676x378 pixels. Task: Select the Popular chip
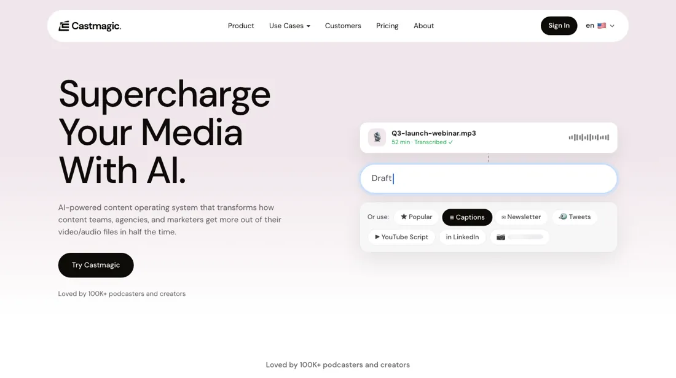(x=416, y=217)
